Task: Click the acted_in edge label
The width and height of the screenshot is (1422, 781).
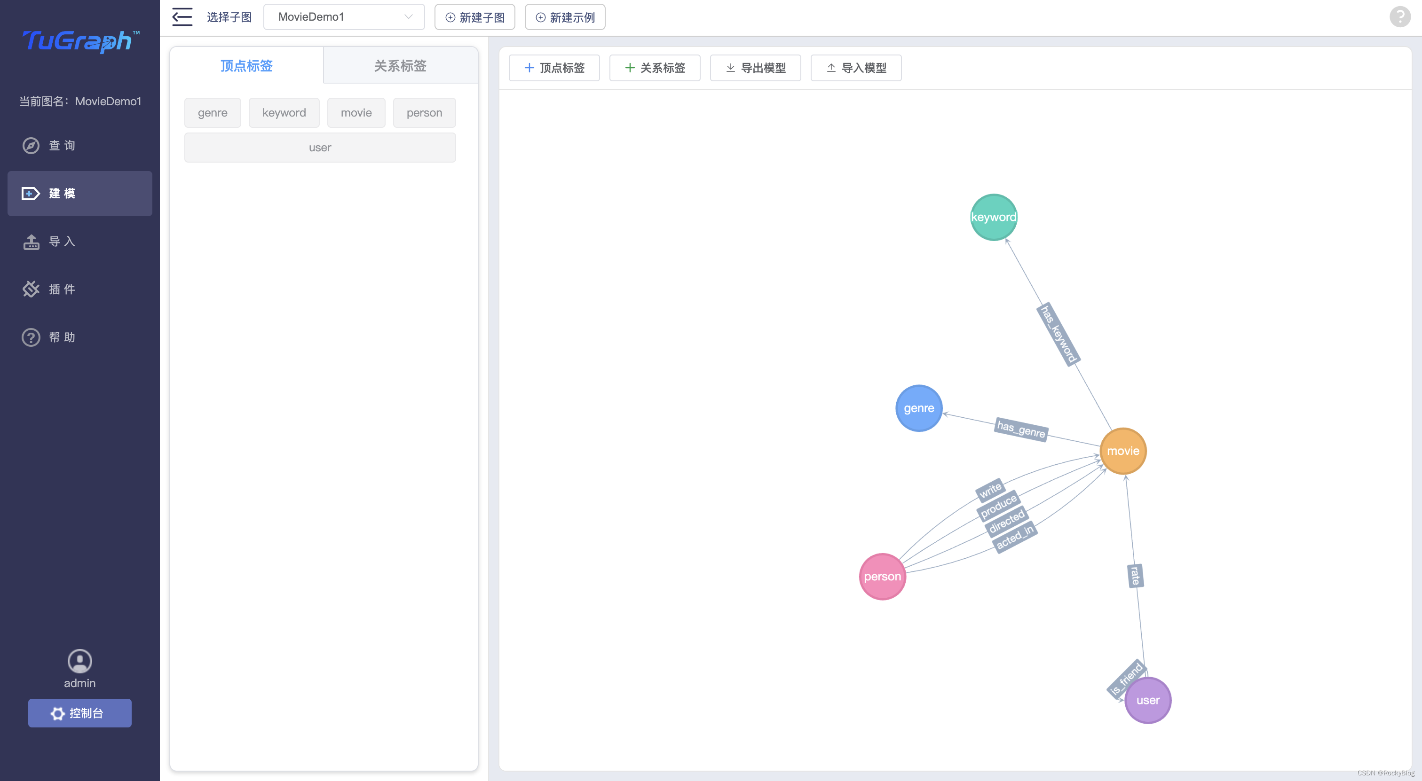Action: click(1015, 537)
